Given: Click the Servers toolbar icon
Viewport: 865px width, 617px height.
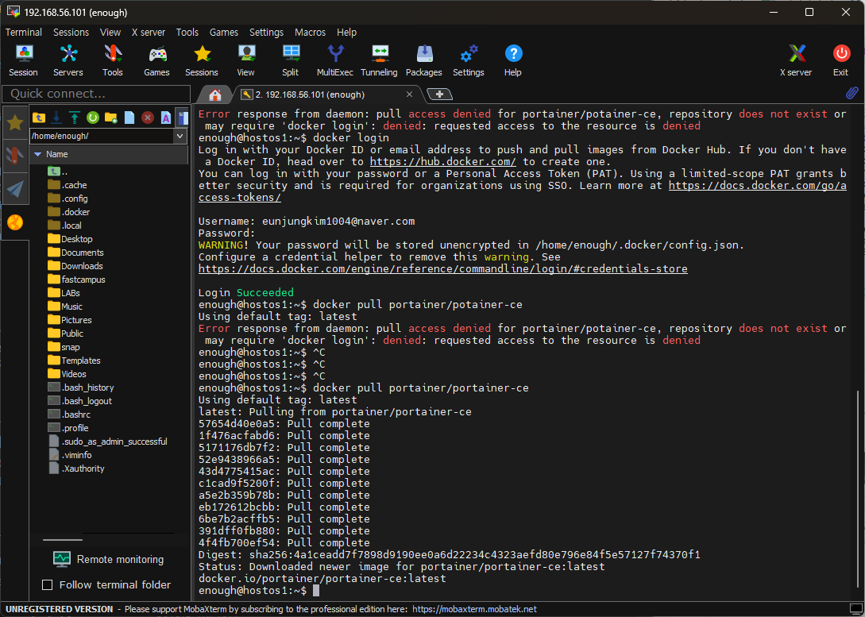Looking at the screenshot, I should [x=68, y=60].
